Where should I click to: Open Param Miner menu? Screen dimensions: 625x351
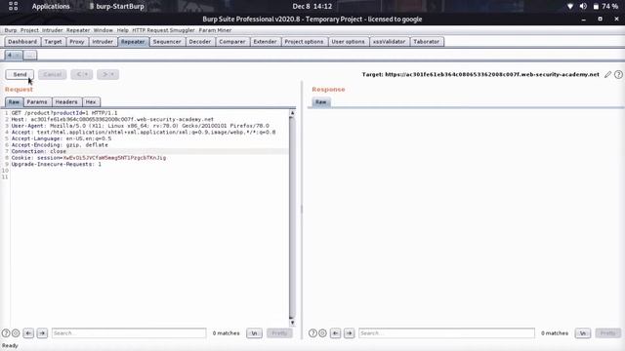tap(215, 30)
